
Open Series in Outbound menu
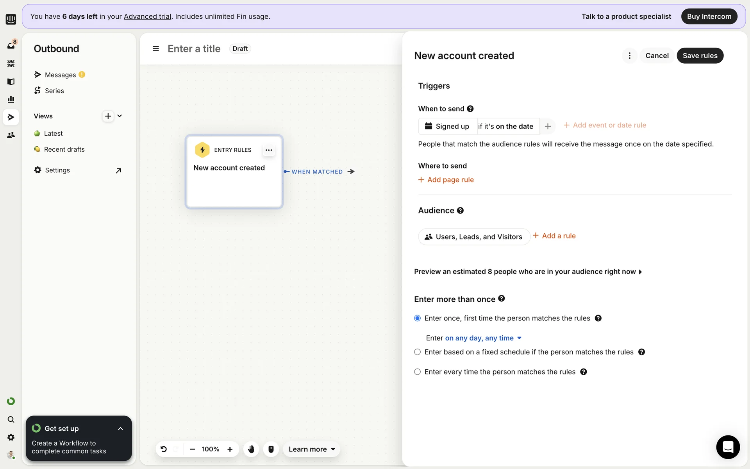coord(54,91)
